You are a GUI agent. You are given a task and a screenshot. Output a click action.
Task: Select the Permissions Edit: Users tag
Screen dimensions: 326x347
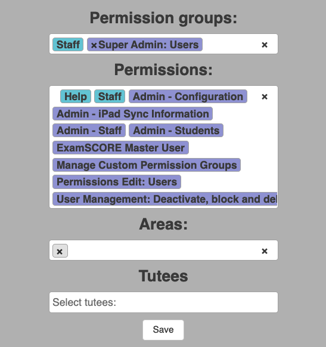[x=117, y=182]
